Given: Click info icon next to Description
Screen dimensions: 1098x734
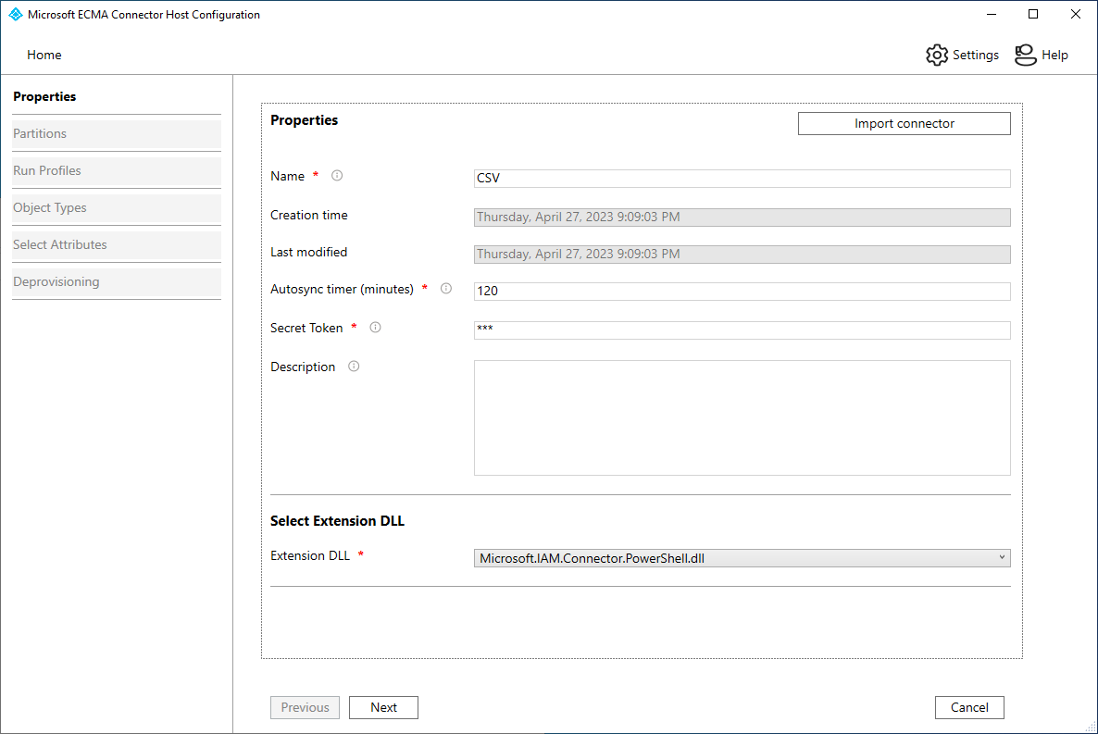Looking at the screenshot, I should point(354,367).
